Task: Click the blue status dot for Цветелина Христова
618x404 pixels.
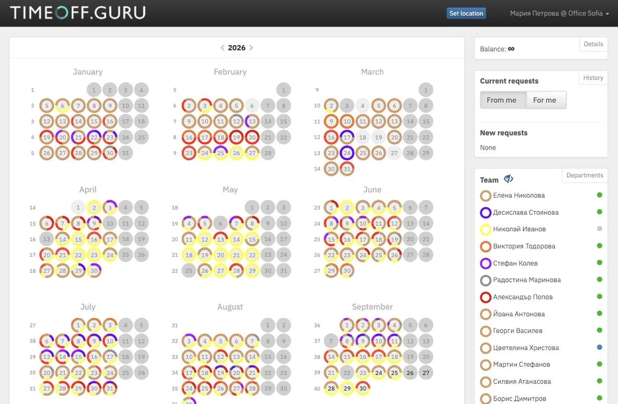Action: coord(600,348)
